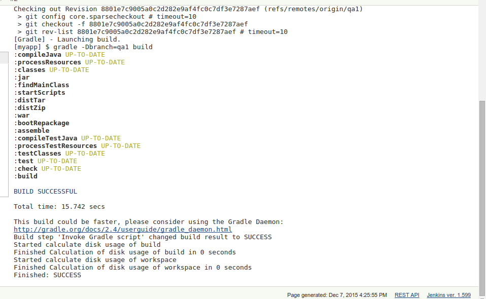
Task: Open the Gradle daemon userguide link
Action: click(x=123, y=230)
